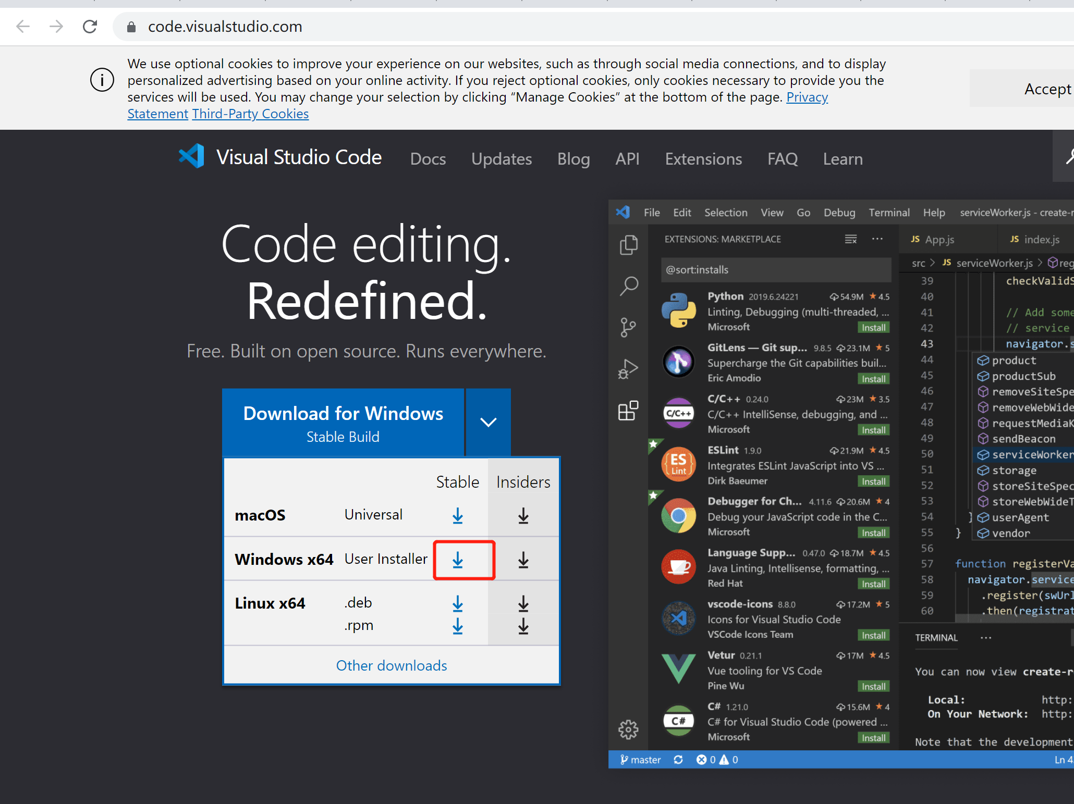Click the Vetur extension icon
1074x804 pixels.
679,668
